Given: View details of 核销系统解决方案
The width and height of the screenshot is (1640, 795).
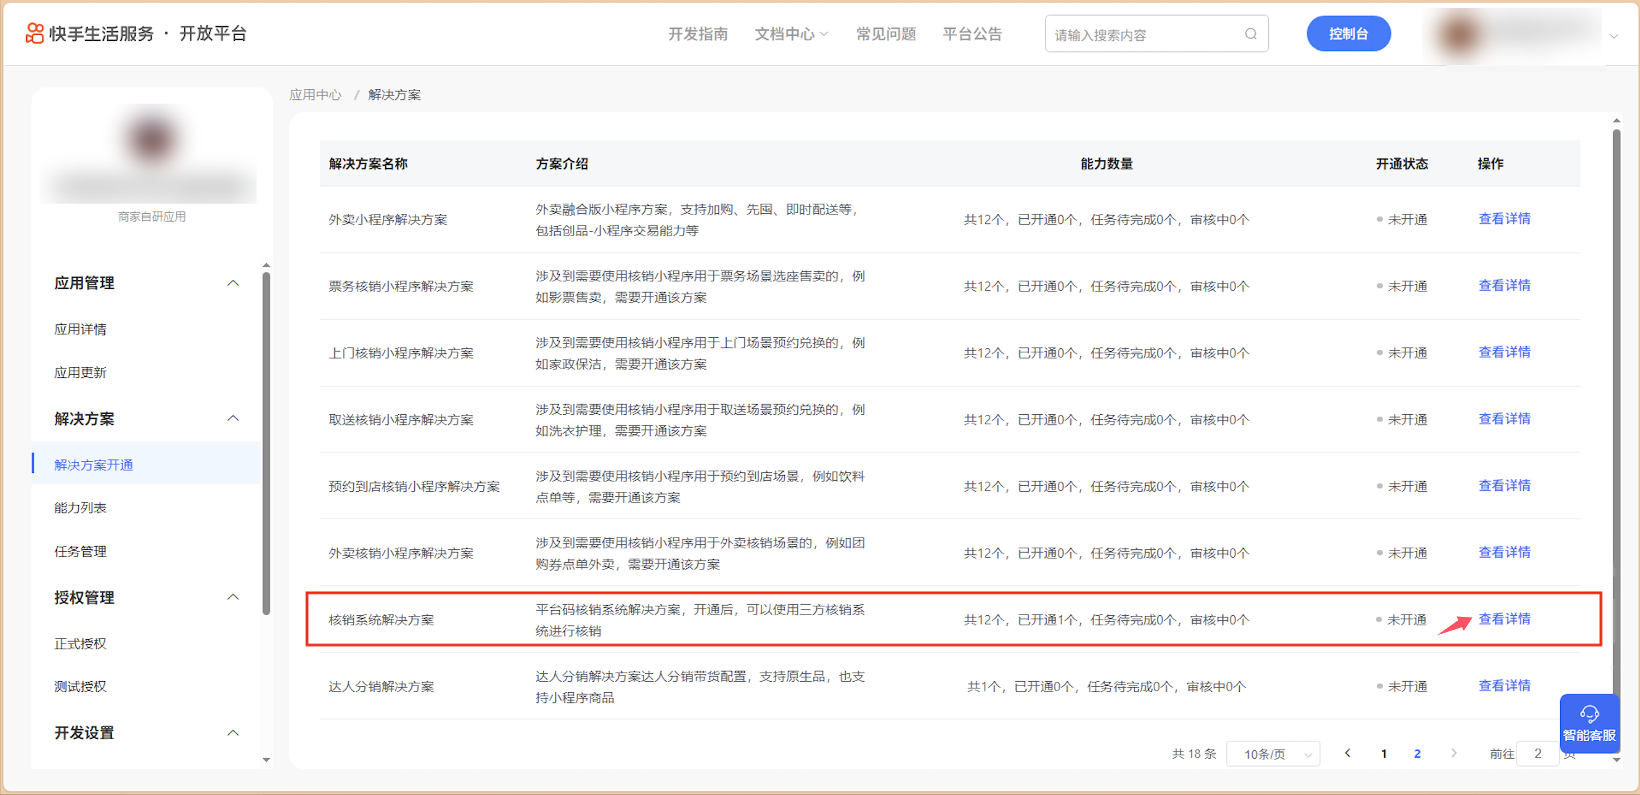Looking at the screenshot, I should [1504, 619].
